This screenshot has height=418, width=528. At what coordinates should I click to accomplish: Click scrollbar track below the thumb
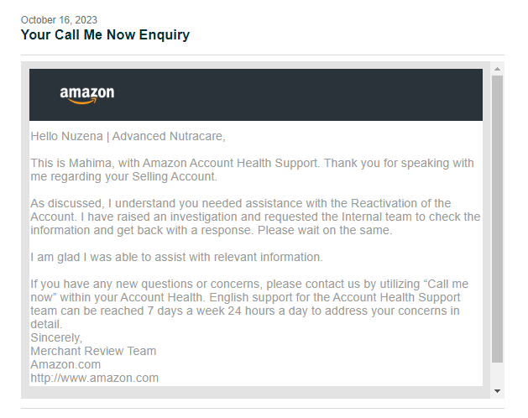497,374
